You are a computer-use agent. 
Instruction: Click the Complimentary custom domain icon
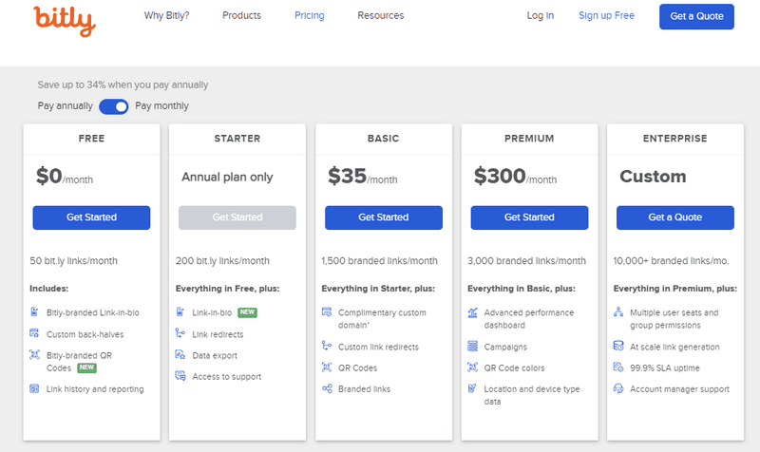point(327,312)
